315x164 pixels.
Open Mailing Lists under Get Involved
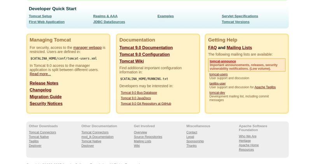(x=142, y=141)
